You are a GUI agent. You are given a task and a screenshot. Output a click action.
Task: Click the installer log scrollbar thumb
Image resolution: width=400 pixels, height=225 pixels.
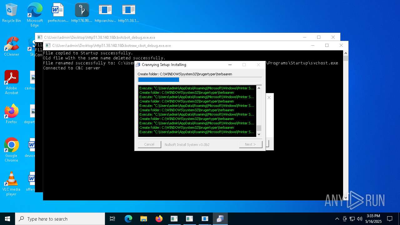pyautogui.click(x=259, y=128)
